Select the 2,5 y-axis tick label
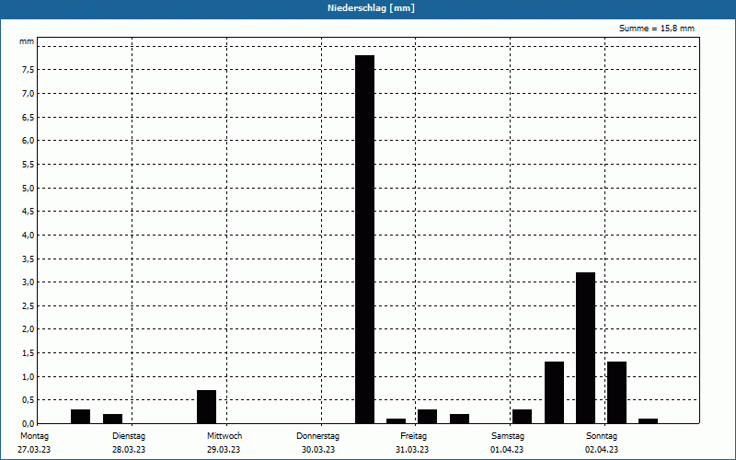The width and height of the screenshot is (736, 460). pos(28,305)
